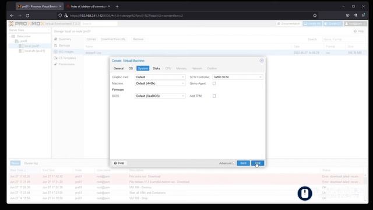Switch to the Cluster log tab

31,163
